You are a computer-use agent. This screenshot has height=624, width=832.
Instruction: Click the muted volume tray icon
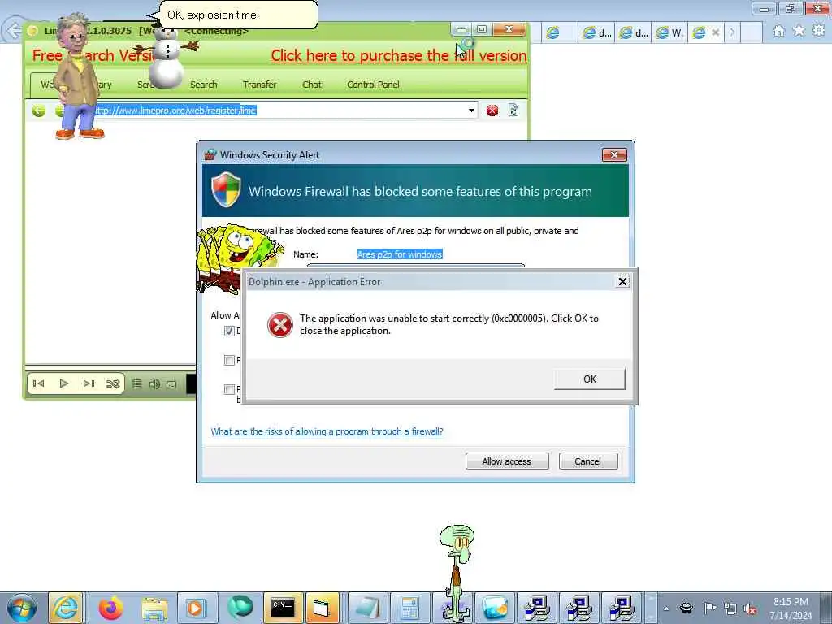click(x=750, y=609)
